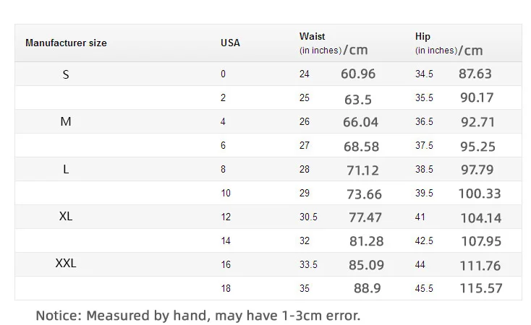Select the S manufacturer size cell
Screen dimensions: 531x325
66,74
